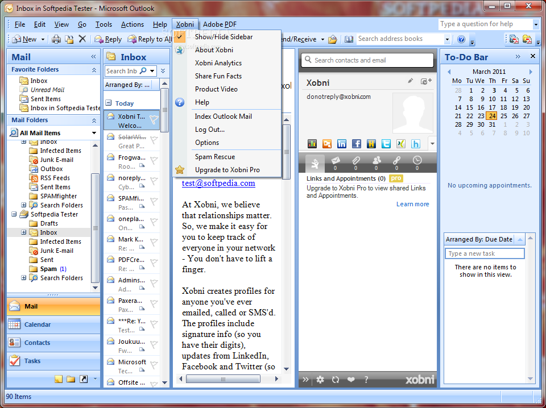The image size is (546, 408).
Task: Click the Search contacts and email field
Action: point(367,60)
